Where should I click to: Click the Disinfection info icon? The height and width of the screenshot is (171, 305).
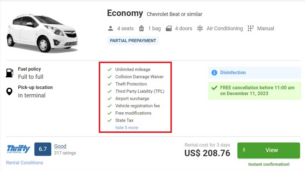[214, 73]
